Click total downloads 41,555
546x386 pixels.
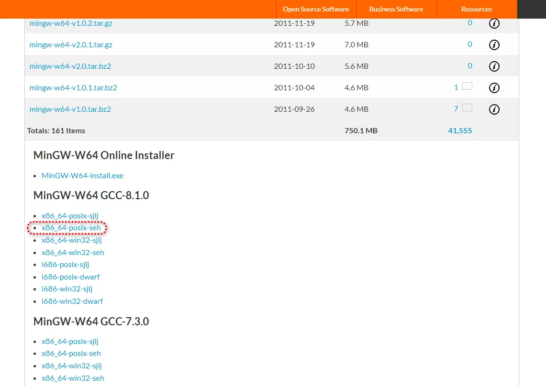pyautogui.click(x=460, y=131)
